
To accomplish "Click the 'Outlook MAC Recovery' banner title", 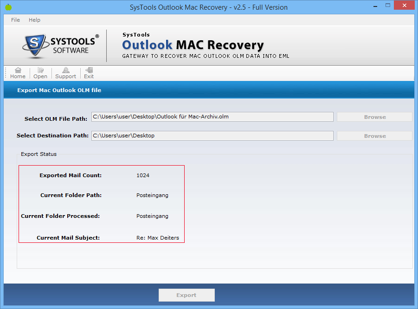I will pos(193,45).
